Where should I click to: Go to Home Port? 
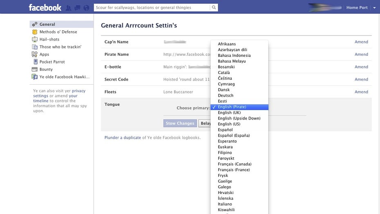[x=357, y=7]
